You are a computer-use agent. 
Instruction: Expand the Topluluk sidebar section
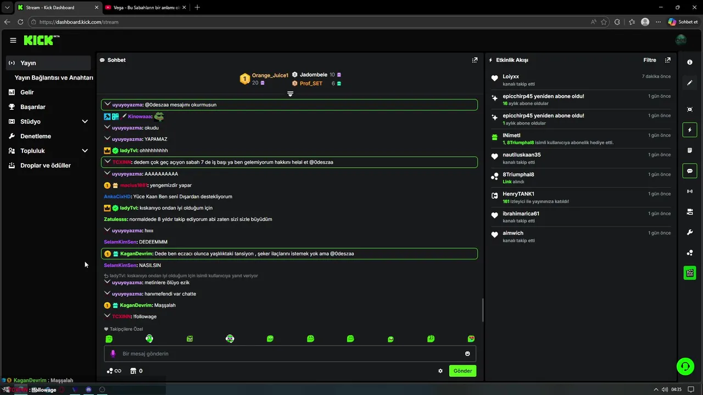pyautogui.click(x=85, y=151)
